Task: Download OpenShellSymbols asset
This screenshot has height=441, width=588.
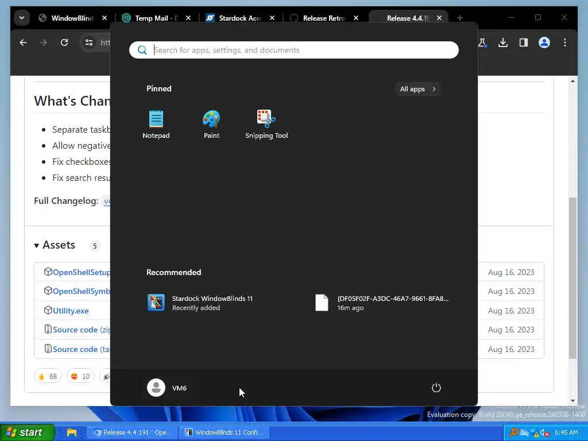Action: 82,291
